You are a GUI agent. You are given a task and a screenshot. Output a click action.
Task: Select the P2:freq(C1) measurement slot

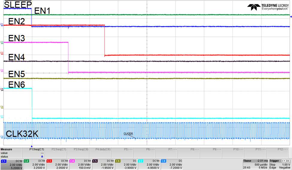coord(58,152)
